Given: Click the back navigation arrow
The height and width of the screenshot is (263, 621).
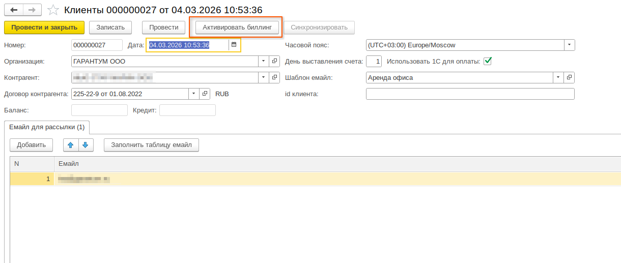Looking at the screenshot, I should pyautogui.click(x=14, y=10).
